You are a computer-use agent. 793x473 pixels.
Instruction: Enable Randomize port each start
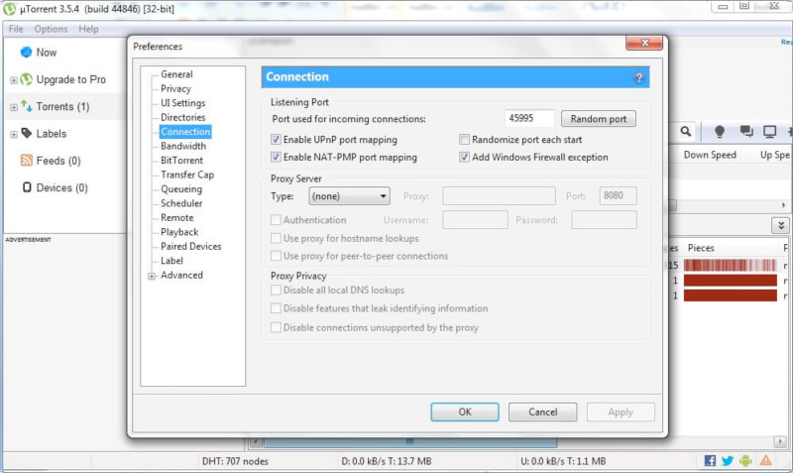(x=464, y=139)
